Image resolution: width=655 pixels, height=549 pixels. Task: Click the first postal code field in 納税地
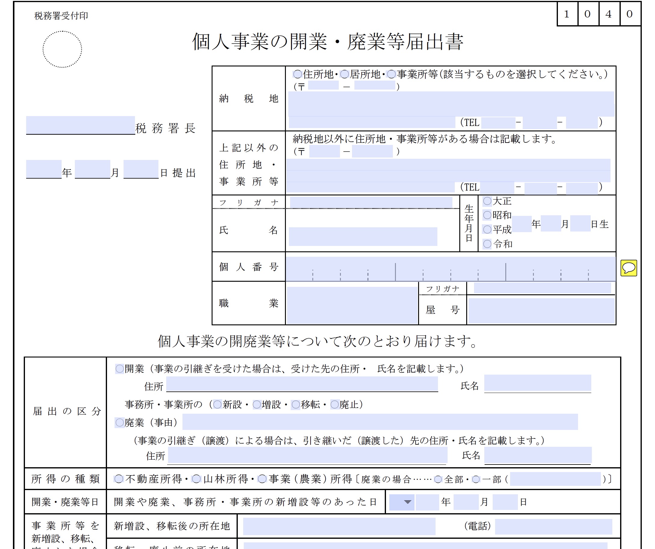click(323, 85)
